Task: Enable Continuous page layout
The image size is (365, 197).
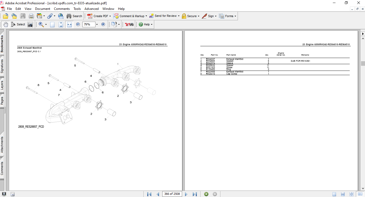Action: [343, 194]
